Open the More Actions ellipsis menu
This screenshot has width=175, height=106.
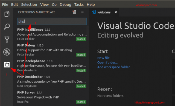(83, 12)
